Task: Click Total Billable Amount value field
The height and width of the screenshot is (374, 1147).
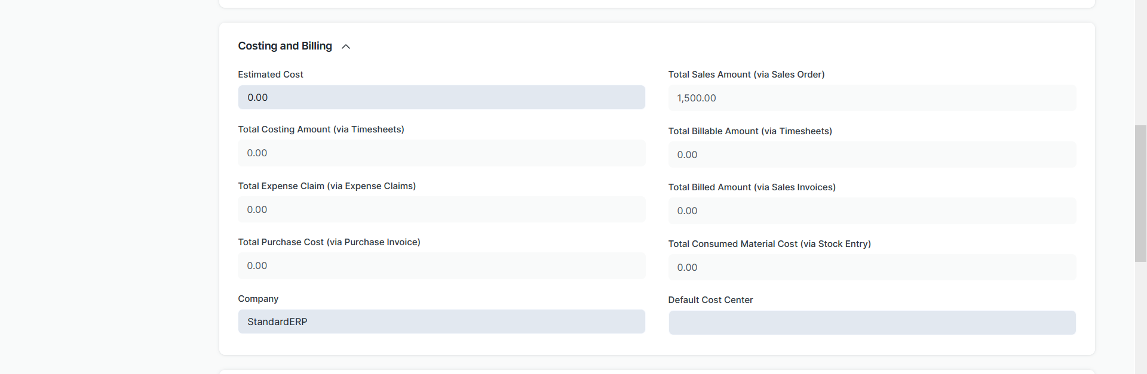Action: (x=872, y=154)
